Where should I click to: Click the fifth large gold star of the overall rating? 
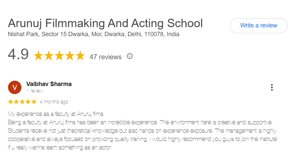point(80,56)
